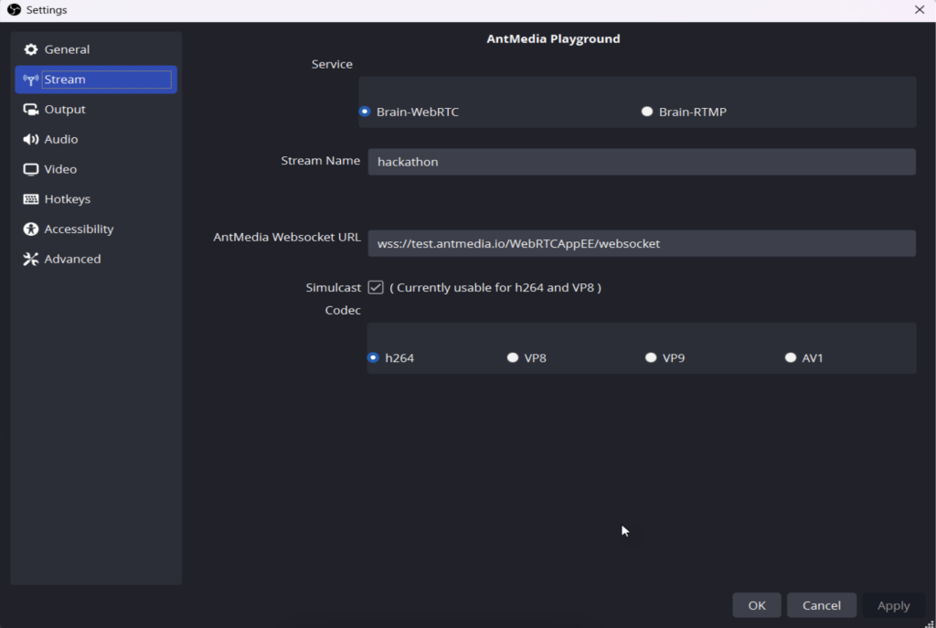Click the Stream Name input field
This screenshot has height=628, width=936.
tap(642, 162)
